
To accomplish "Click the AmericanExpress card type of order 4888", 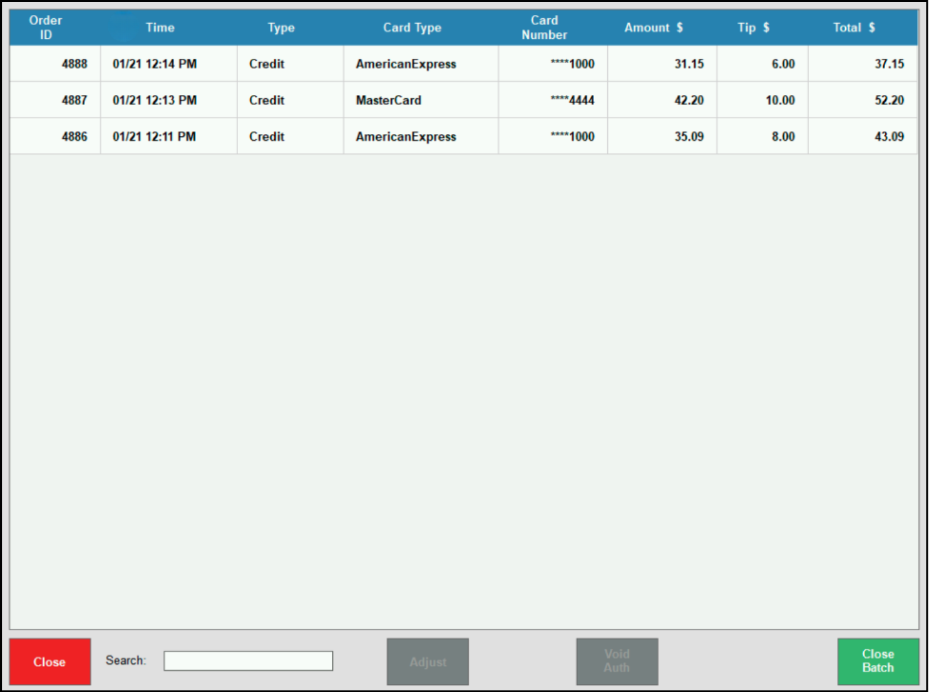I will click(406, 63).
